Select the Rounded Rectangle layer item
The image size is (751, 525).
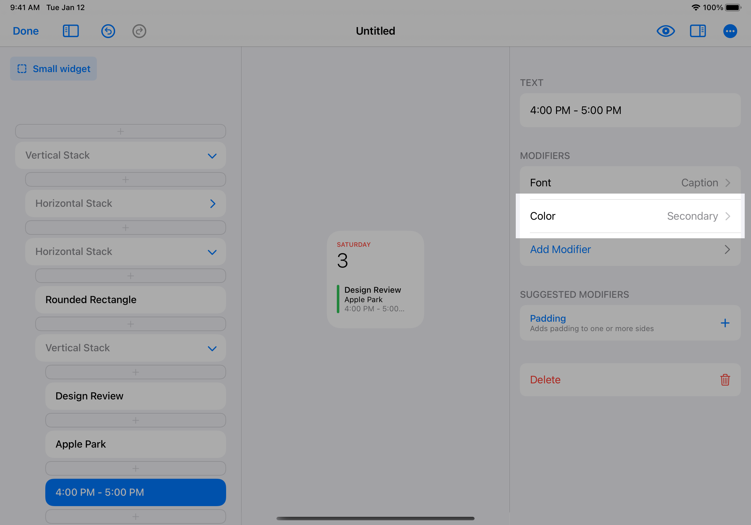[131, 300]
